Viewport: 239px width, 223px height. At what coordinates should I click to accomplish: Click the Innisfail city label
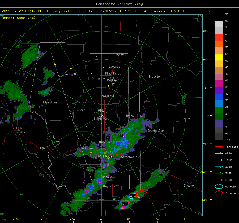tap(107, 96)
